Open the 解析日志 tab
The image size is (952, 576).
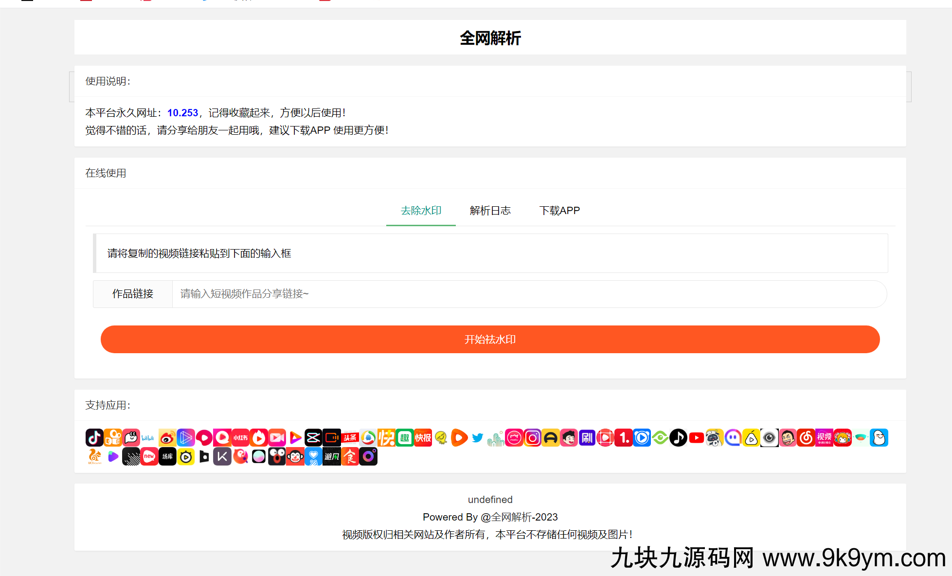tap(490, 211)
